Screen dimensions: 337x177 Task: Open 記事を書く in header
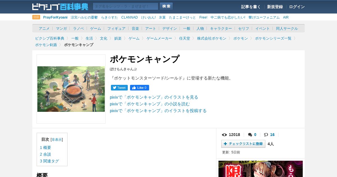pyautogui.click(x=251, y=7)
